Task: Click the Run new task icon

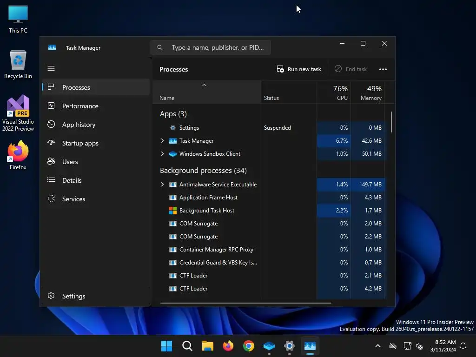Action: click(x=280, y=69)
